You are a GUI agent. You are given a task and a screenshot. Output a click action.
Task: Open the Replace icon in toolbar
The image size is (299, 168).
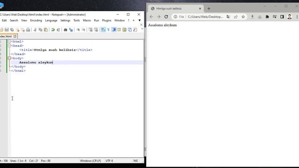[71, 30]
